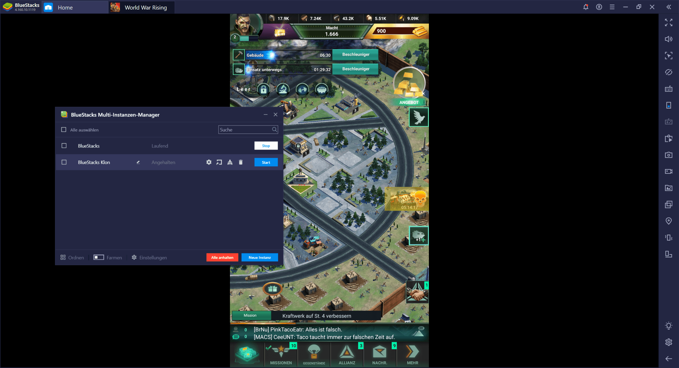Open the ALLIANZ menu
Image resolution: width=679 pixels, height=368 pixels.
(x=347, y=355)
